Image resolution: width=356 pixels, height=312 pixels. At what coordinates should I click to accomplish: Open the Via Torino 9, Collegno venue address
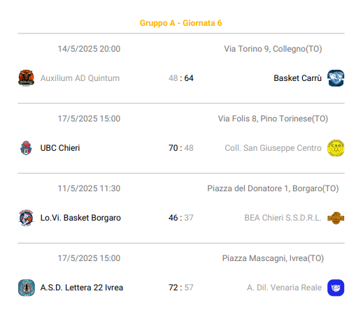pos(273,49)
